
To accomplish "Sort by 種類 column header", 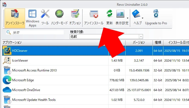I will [158, 43].
